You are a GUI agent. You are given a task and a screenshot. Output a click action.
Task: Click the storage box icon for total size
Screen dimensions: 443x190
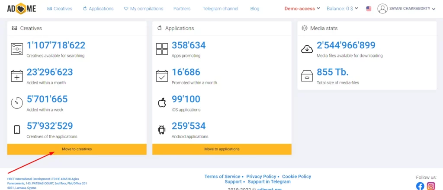pos(307,76)
